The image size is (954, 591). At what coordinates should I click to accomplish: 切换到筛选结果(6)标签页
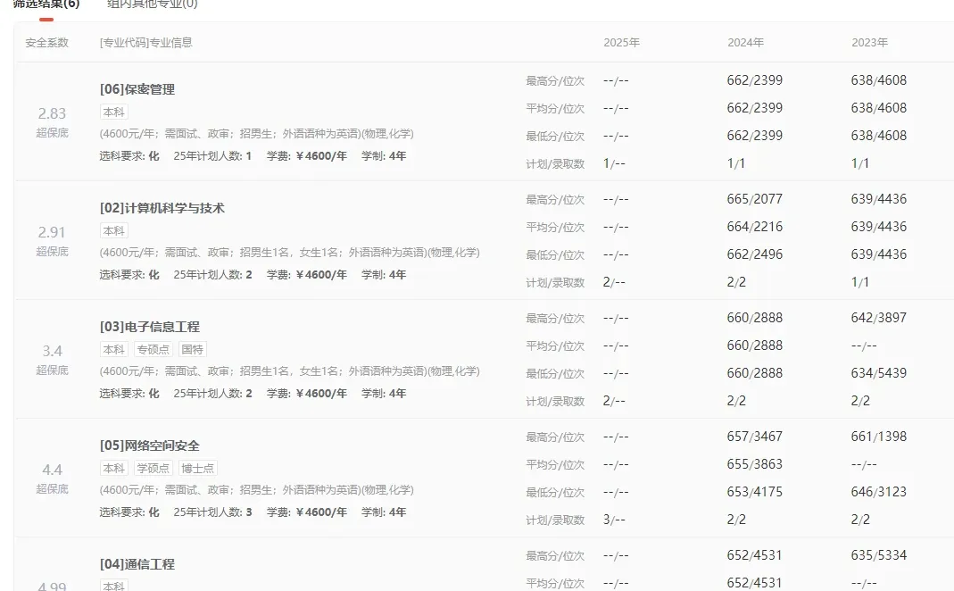[x=44, y=4]
